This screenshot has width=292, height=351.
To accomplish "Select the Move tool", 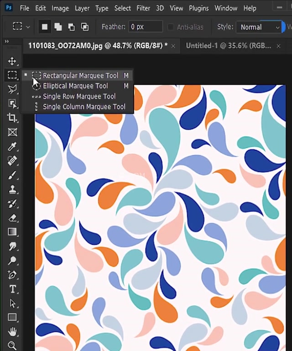I will 12,61.
